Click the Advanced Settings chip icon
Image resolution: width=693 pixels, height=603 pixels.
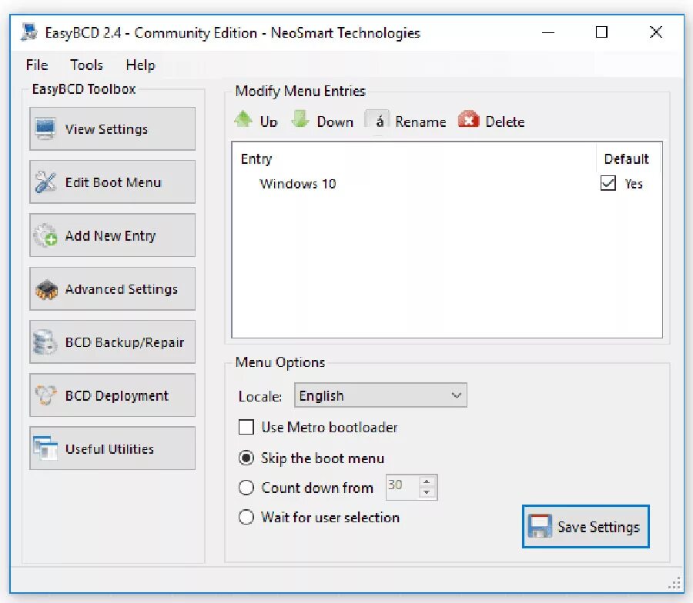46,289
